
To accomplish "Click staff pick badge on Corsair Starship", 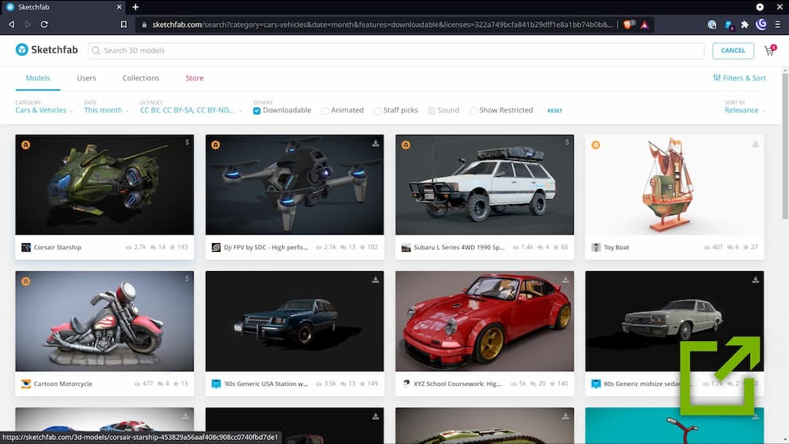I will [26, 145].
